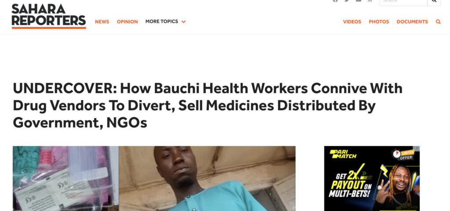Image resolution: width=450 pixels, height=211 pixels.
Task: Click the Limited Offer badge on ad
Action: tap(403, 155)
